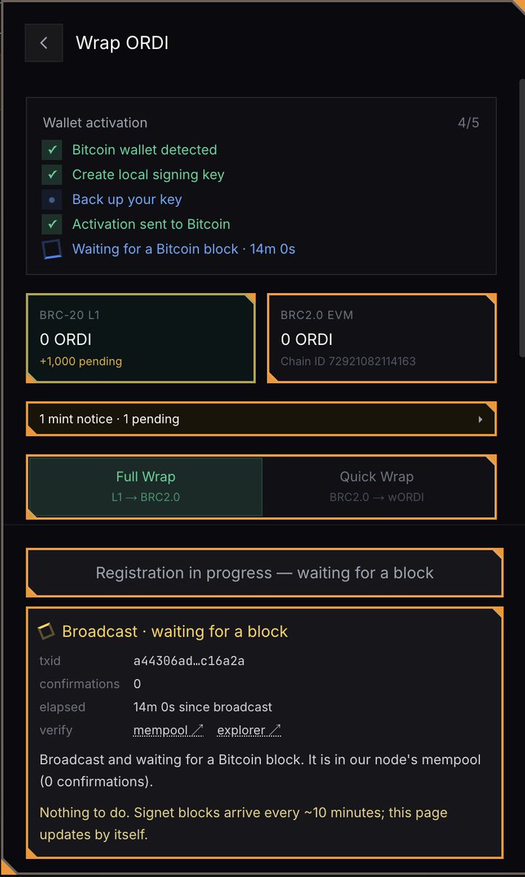This screenshot has width=525, height=877.
Task: Switch to the Full Wrap tab
Action: click(x=146, y=487)
